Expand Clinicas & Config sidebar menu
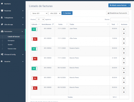Image resolution: width=134 pixels, height=102 pixels. pyautogui.click(x=13, y=55)
